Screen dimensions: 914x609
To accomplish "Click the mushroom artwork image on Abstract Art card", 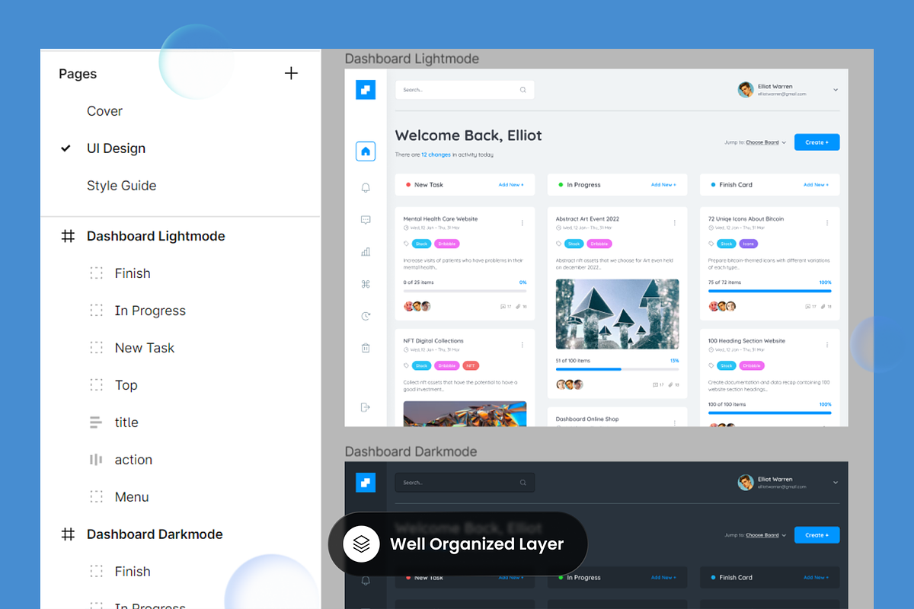I will pyautogui.click(x=618, y=314).
